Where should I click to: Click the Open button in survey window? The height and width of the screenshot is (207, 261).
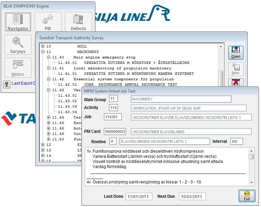click(x=236, y=53)
